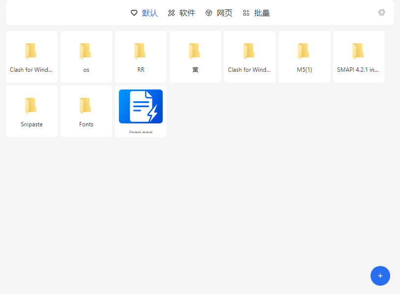Screen dimensions: 400x294
Task: Click the "RR" folder label
Action: pyautogui.click(x=141, y=70)
